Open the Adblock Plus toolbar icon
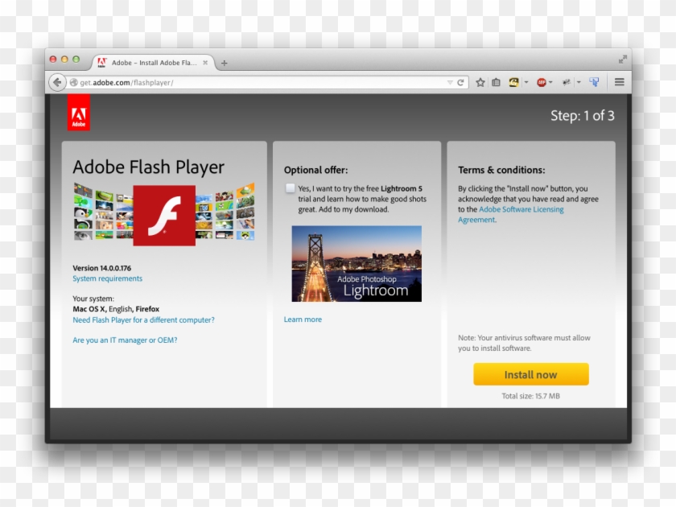The height and width of the screenshot is (507, 676). tap(542, 81)
